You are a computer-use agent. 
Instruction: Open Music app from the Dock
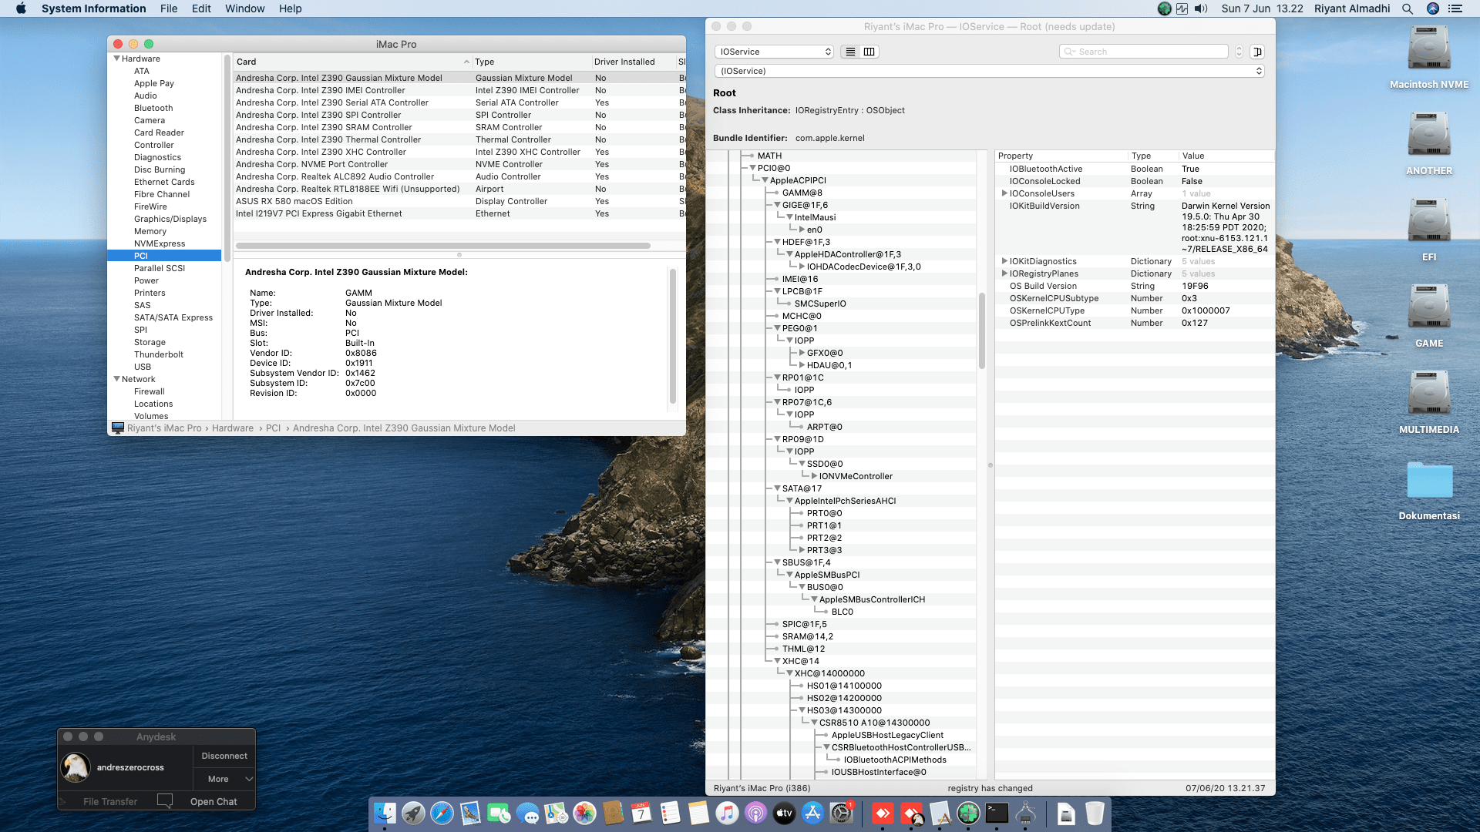pyautogui.click(x=727, y=813)
